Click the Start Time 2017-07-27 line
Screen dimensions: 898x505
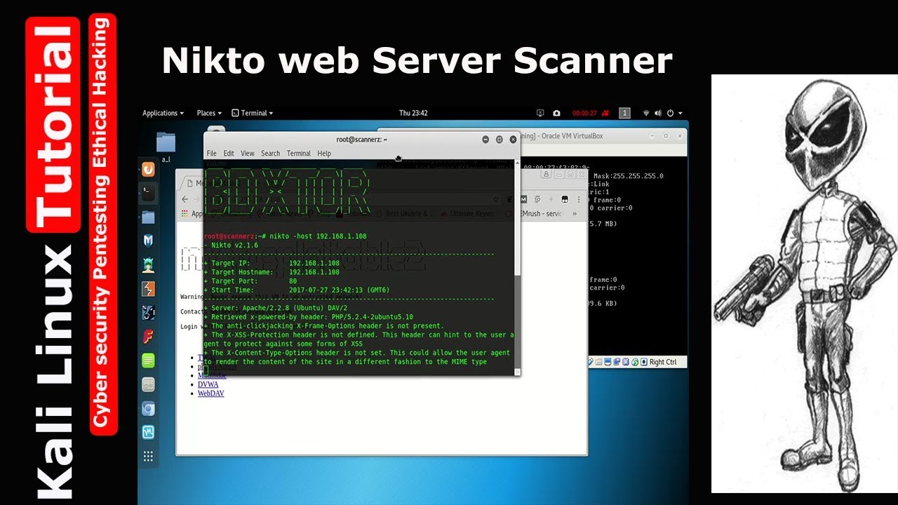tap(297, 290)
